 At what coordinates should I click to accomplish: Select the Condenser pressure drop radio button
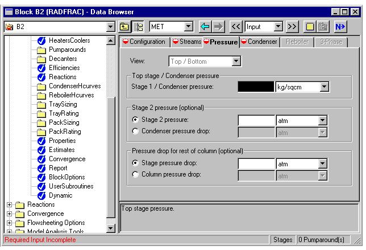(x=135, y=131)
